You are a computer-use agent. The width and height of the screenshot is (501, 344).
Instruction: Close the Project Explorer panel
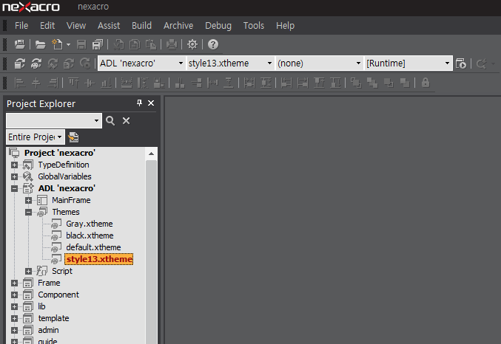pyautogui.click(x=151, y=103)
